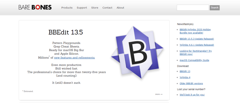Click the more arrow link

(159, 94)
